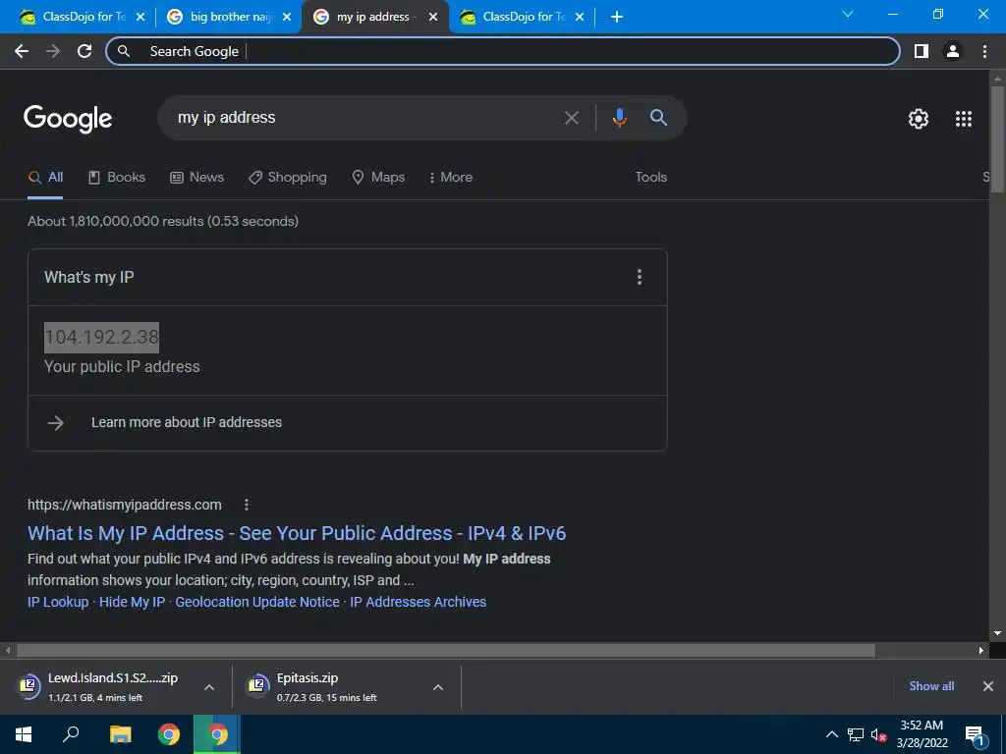Screen dimensions: 1006x754
Task: Select the Shopping results tab
Action: pos(288,178)
